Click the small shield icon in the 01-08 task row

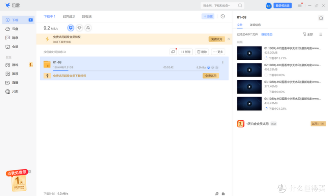[x=209, y=68]
